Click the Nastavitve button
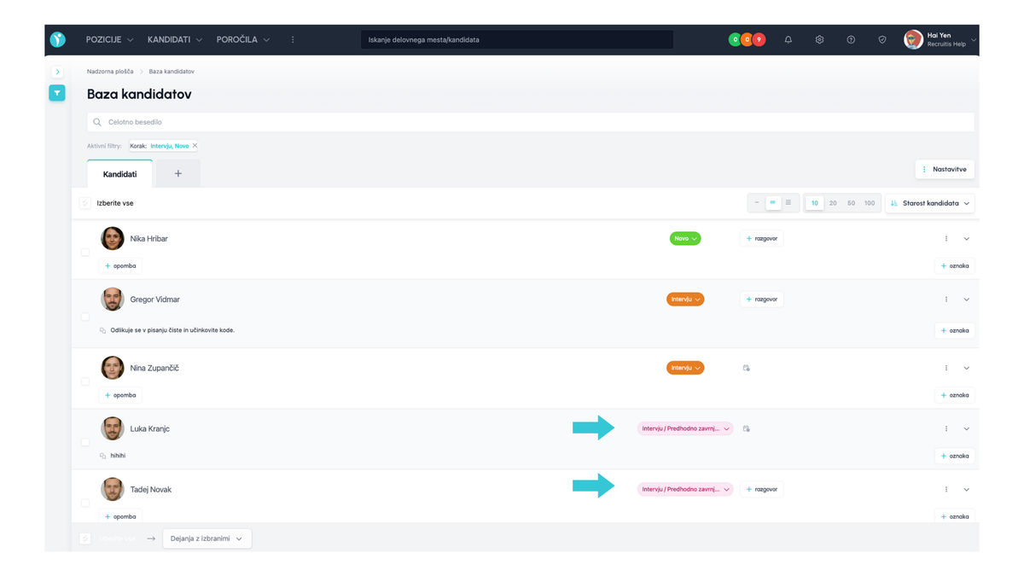1024x576 pixels. (x=945, y=169)
